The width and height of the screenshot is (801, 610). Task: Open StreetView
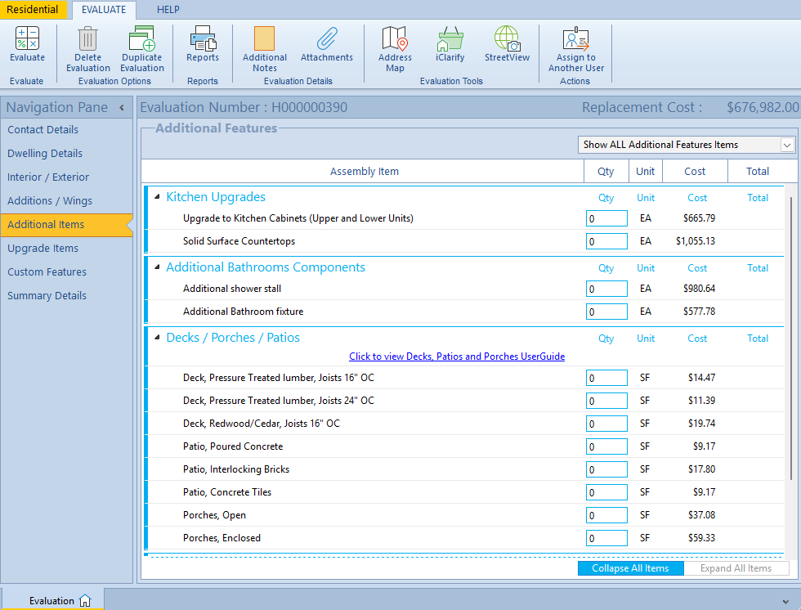[x=507, y=38]
